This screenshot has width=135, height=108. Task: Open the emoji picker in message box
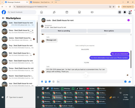(x=125, y=82)
